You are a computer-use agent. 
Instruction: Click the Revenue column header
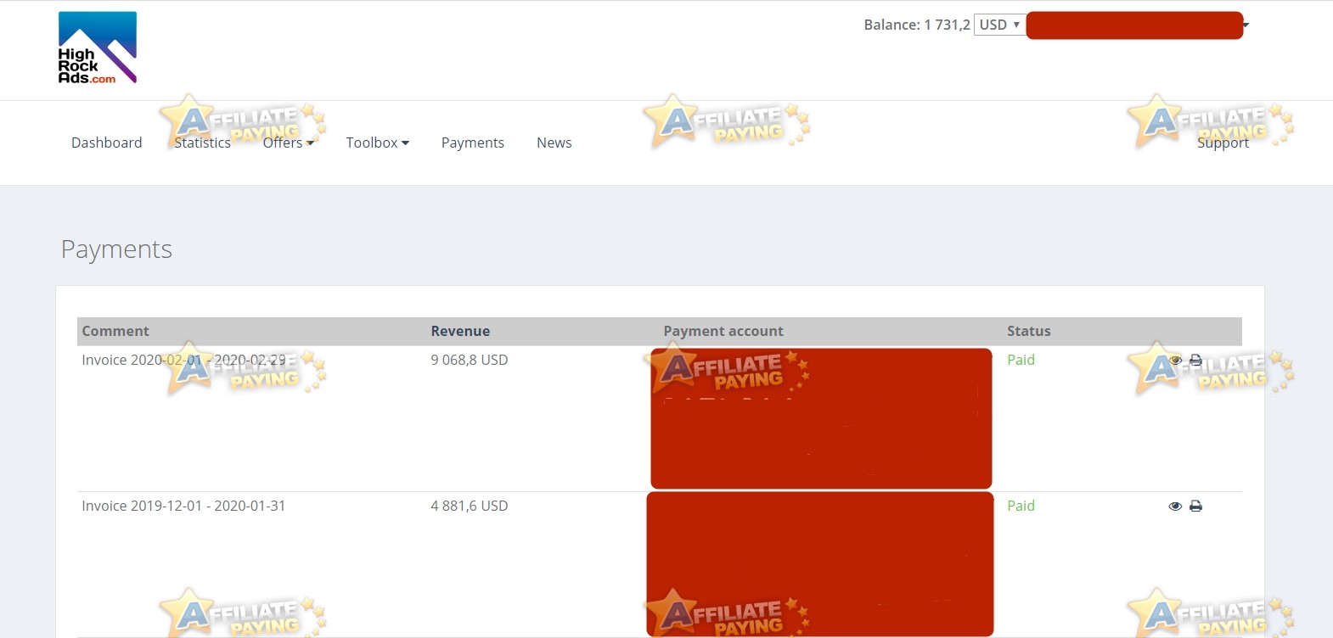[460, 331]
